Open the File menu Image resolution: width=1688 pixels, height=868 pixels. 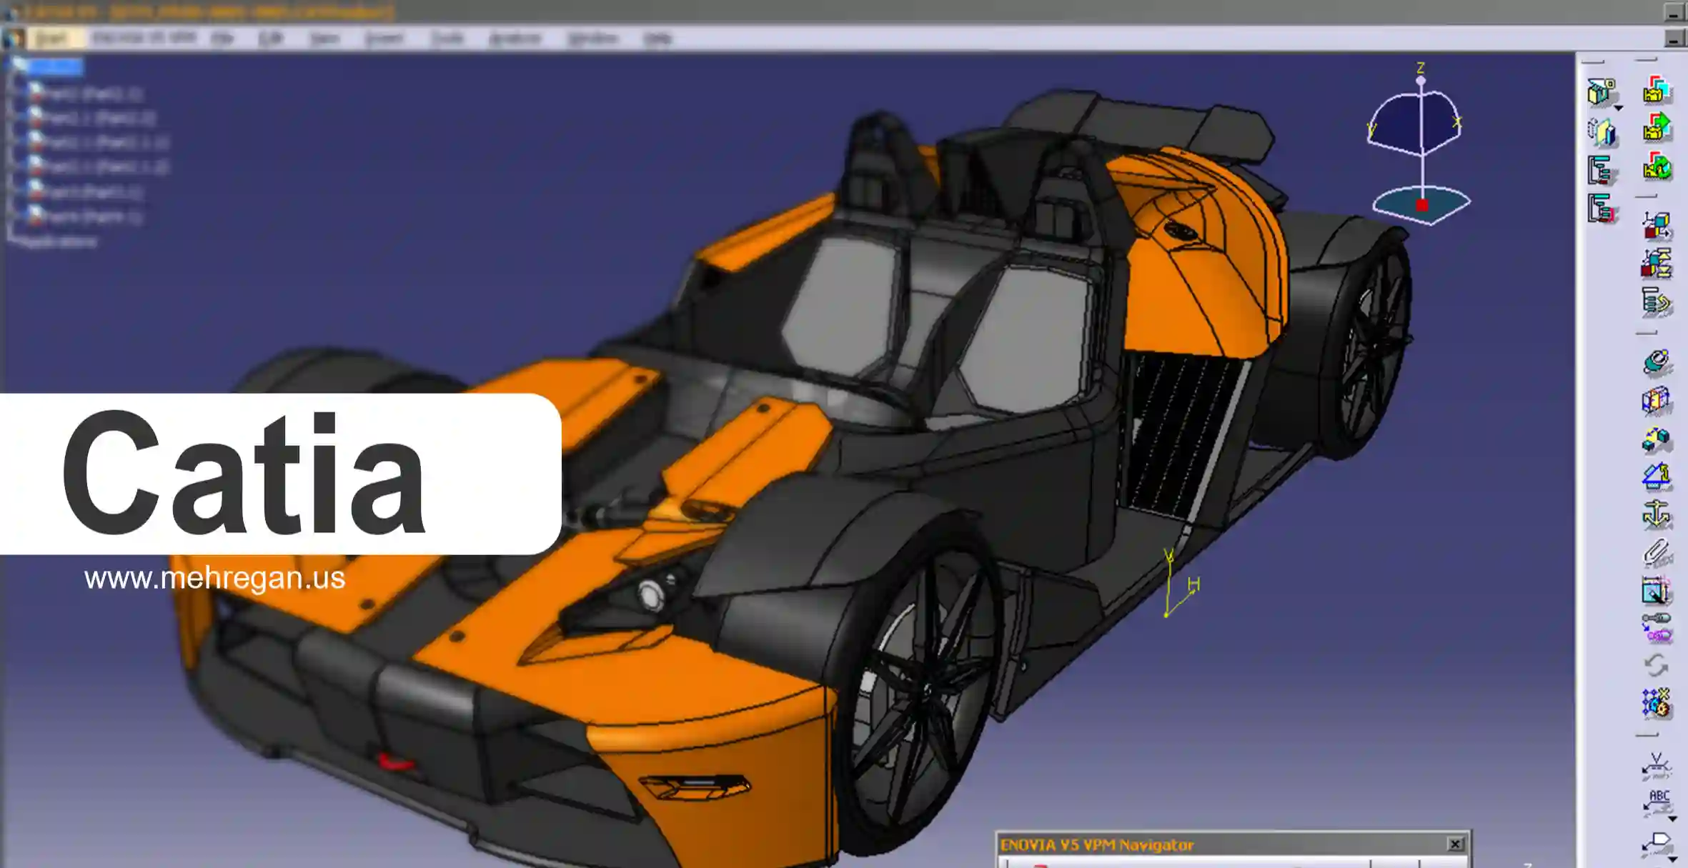pyautogui.click(x=223, y=39)
